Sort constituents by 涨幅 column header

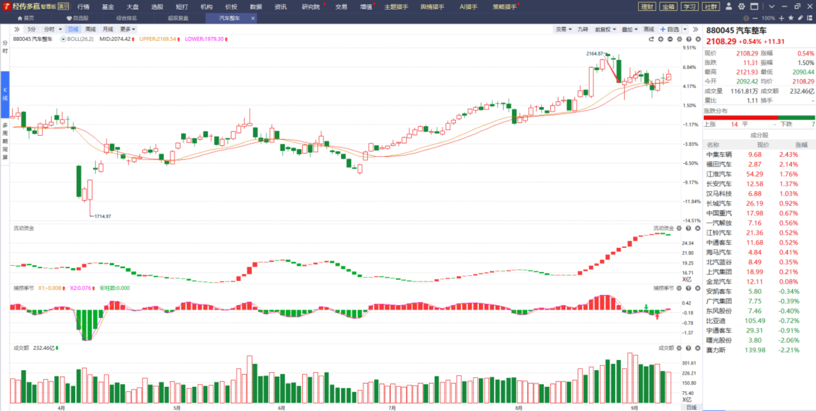[801, 145]
